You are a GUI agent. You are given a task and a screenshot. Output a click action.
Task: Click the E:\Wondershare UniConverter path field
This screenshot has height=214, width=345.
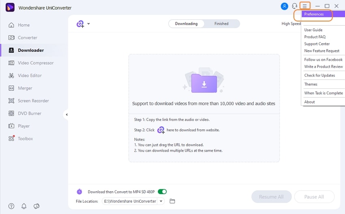coord(130,201)
